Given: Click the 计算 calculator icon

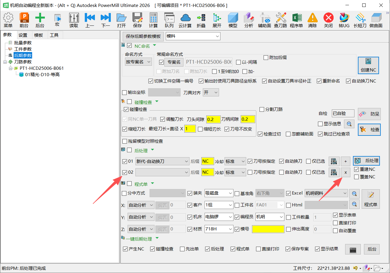Looking at the screenshot, I should click(153, 20).
